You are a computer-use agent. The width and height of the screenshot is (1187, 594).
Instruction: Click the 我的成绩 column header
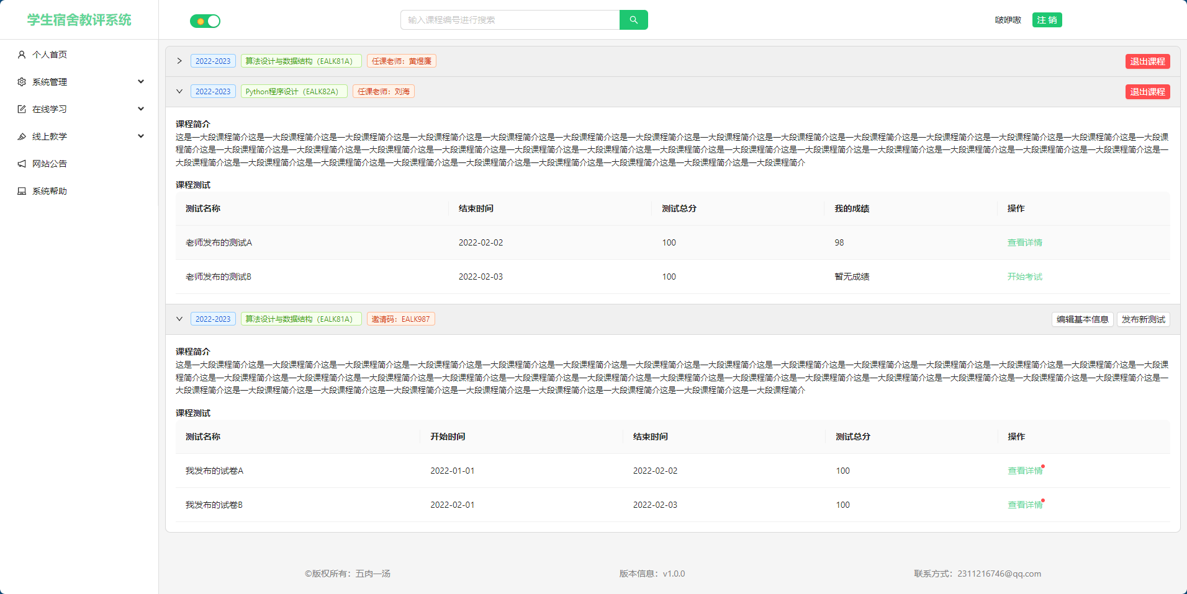pos(852,208)
